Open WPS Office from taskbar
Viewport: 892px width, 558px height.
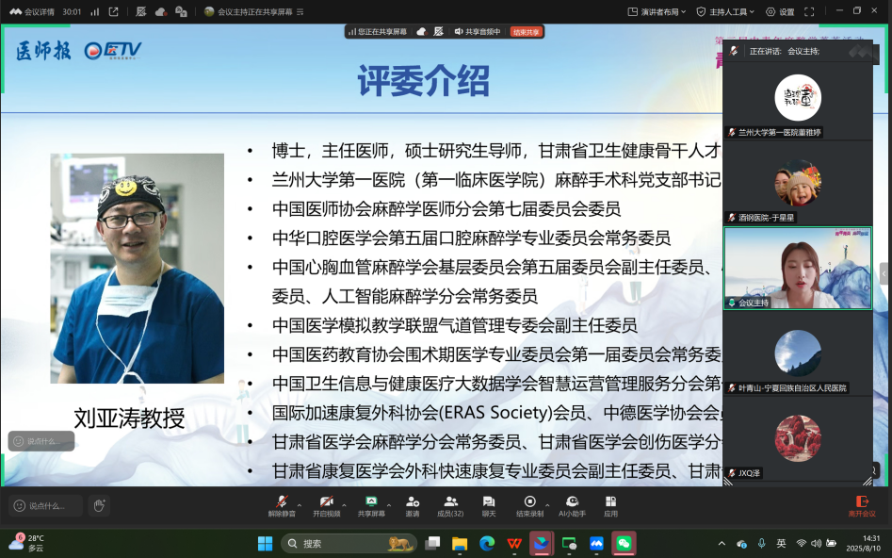514,543
